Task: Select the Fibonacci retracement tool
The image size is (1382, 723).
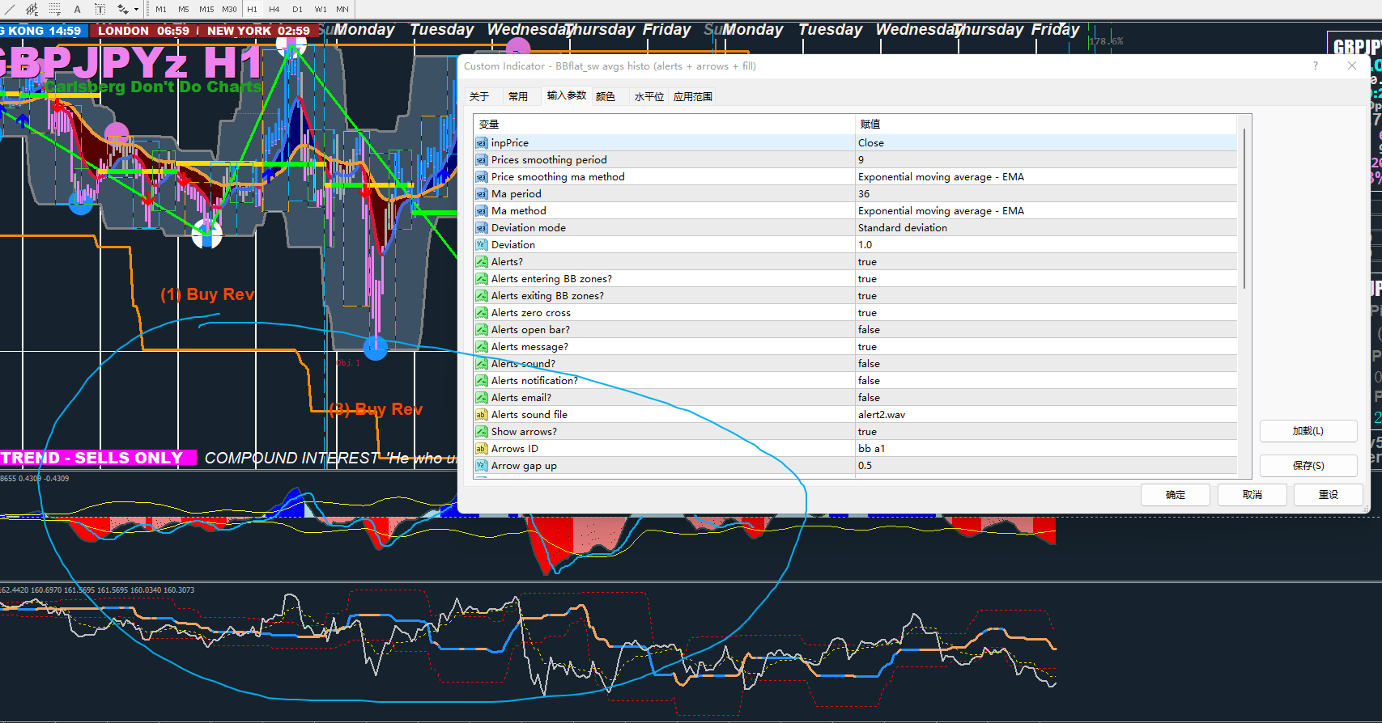Action: click(x=54, y=9)
